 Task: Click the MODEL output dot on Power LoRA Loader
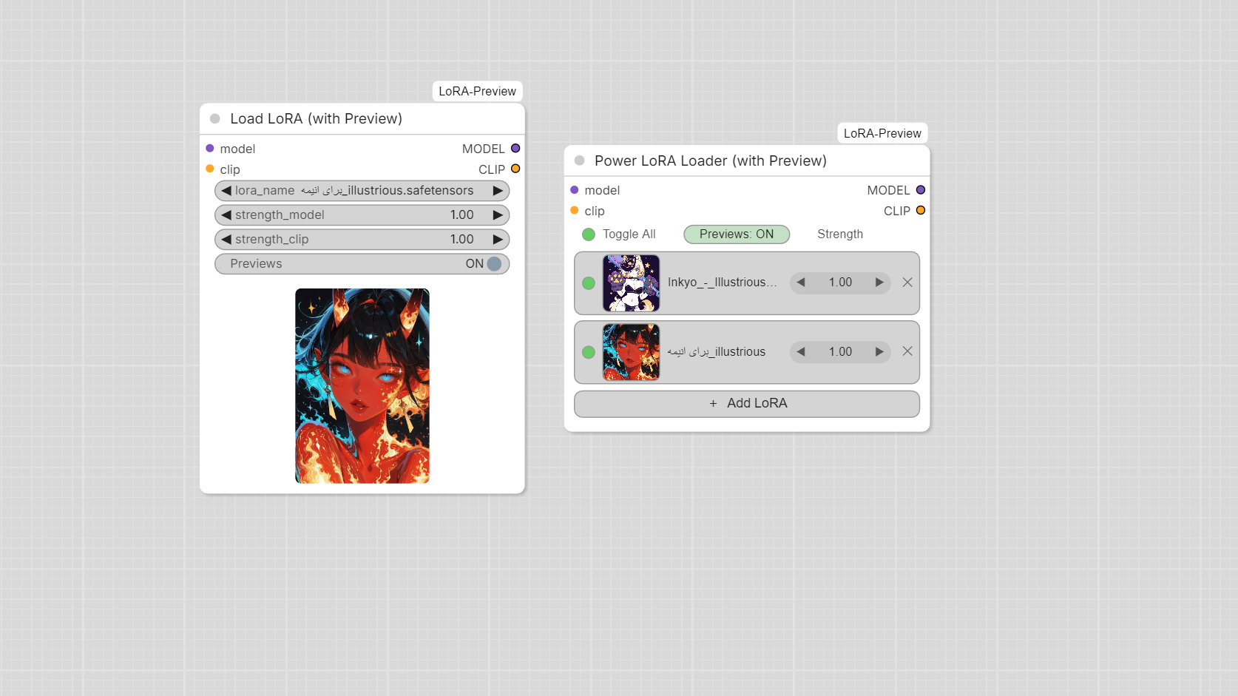(921, 190)
